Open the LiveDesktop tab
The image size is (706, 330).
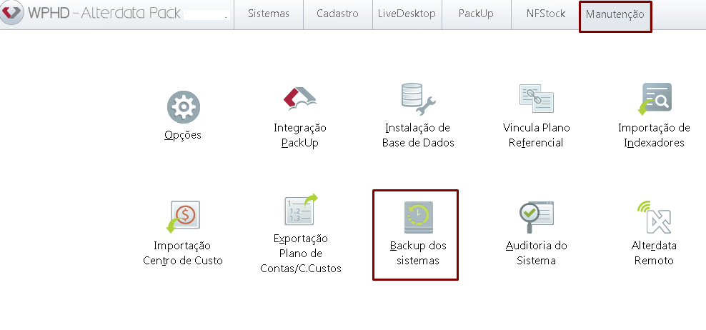tap(407, 14)
